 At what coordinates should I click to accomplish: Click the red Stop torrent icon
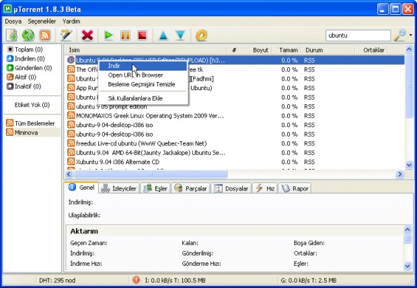tap(143, 36)
